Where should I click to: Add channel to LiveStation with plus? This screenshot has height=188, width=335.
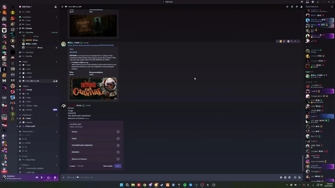click(56, 17)
